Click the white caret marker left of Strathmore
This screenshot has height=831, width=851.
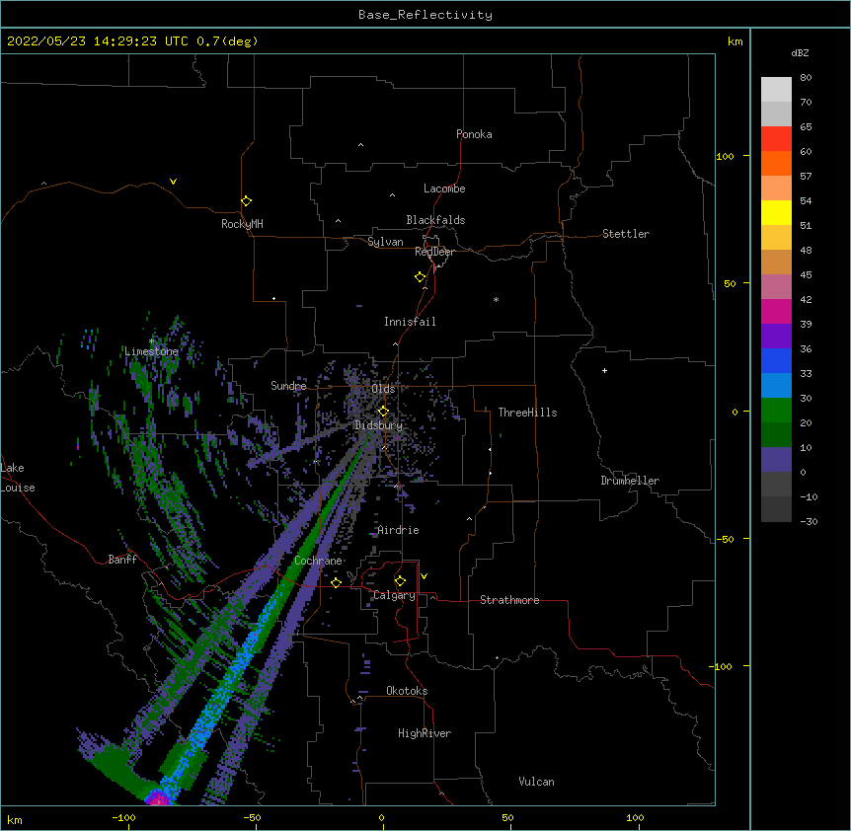coord(432,597)
